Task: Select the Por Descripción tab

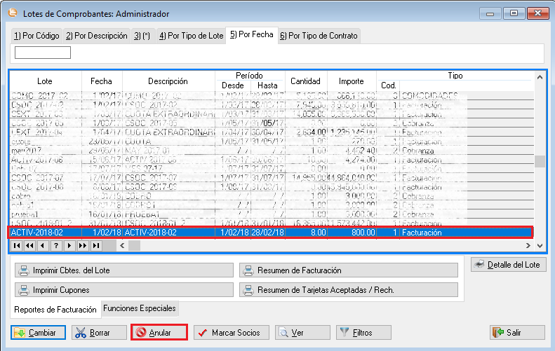Action: pos(97,35)
